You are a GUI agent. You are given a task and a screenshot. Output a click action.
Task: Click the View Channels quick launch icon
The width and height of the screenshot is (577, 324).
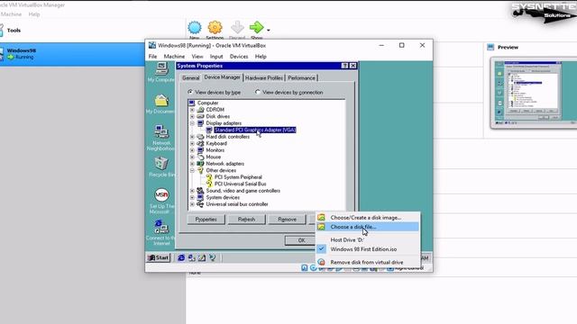pos(213,258)
